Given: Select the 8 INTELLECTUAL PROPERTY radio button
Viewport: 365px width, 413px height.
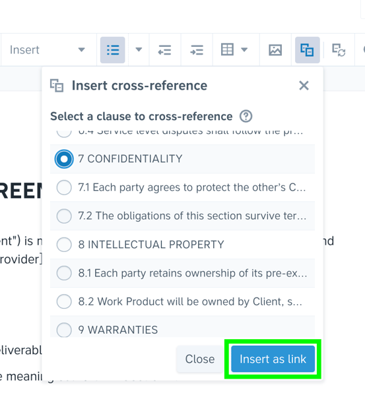Looking at the screenshot, I should pyautogui.click(x=64, y=245).
